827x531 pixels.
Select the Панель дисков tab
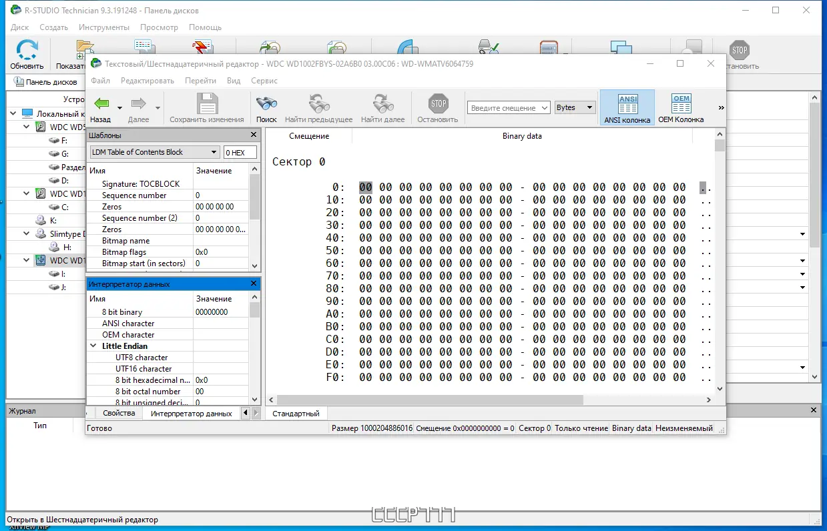point(45,82)
